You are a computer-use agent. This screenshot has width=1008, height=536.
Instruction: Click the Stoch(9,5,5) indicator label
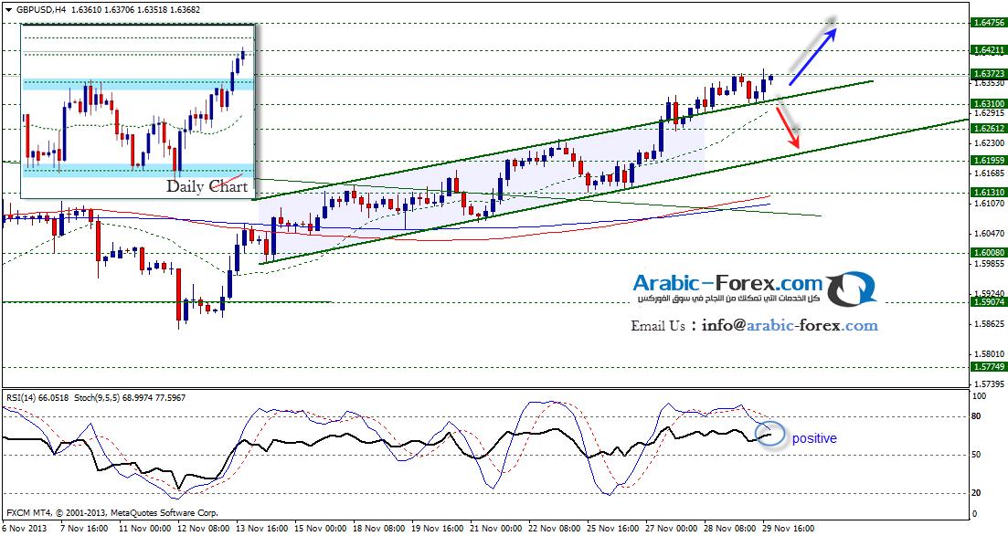point(129,398)
